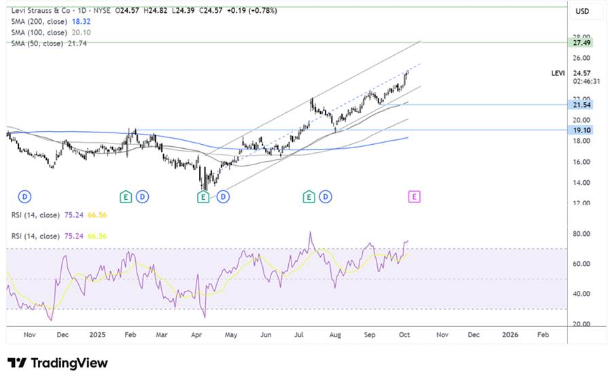This screenshot has height=382, width=613.
Task: Click the earnings E marker under April low
Action: tap(203, 196)
